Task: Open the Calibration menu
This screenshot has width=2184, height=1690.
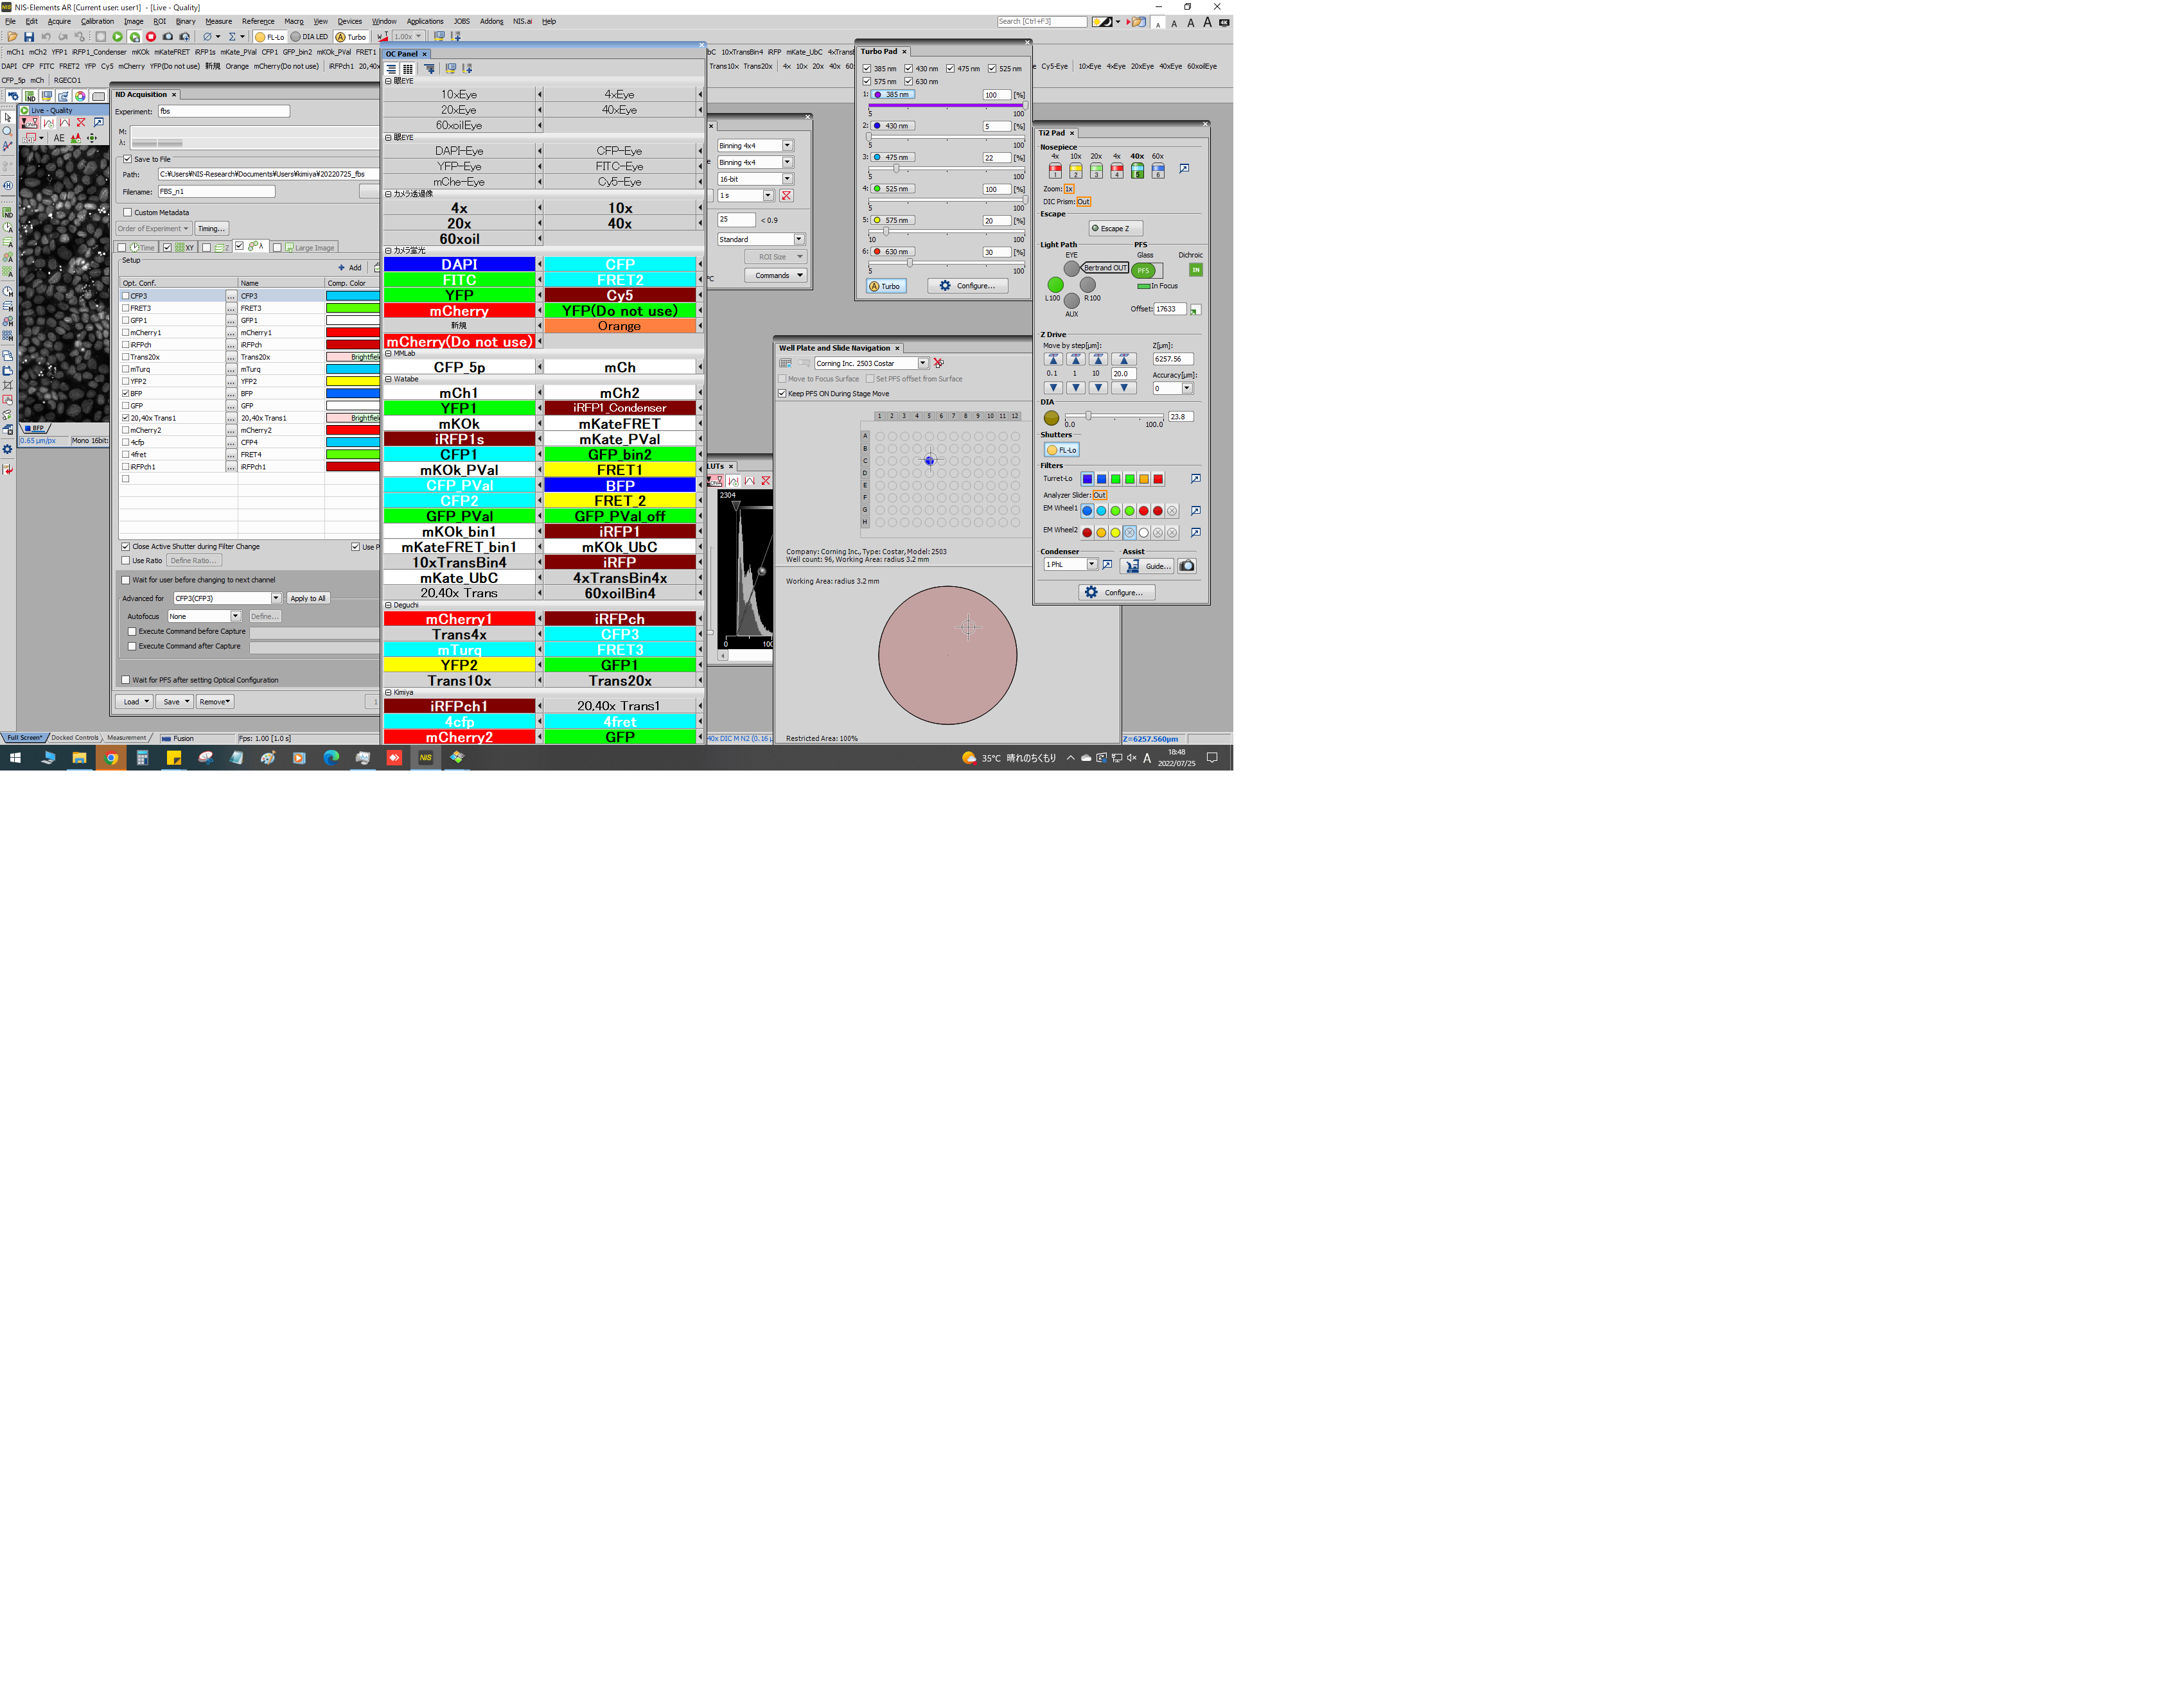Action: pyautogui.click(x=97, y=21)
